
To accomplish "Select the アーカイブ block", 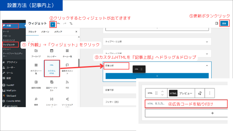I will pos(36,53).
